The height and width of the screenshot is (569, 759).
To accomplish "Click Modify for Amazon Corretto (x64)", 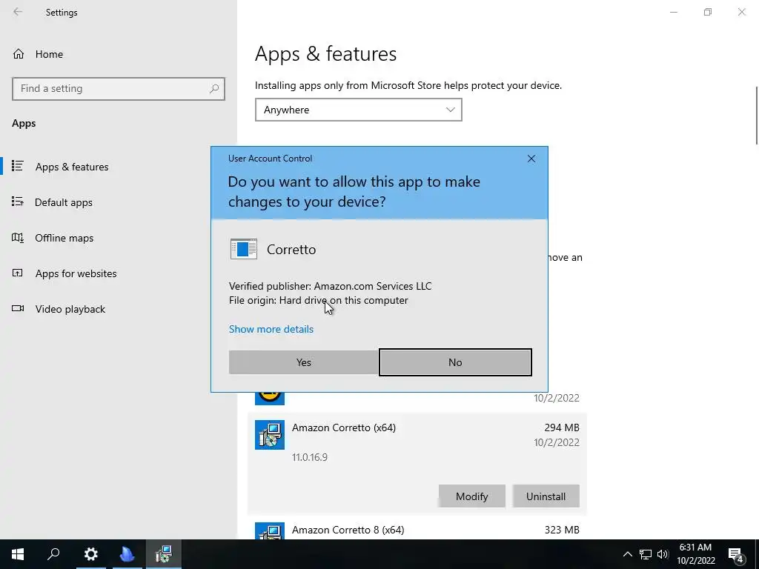I will tap(471, 496).
